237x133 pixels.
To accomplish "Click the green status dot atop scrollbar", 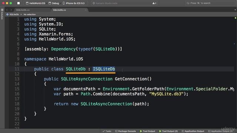I will [x=236, y=18].
